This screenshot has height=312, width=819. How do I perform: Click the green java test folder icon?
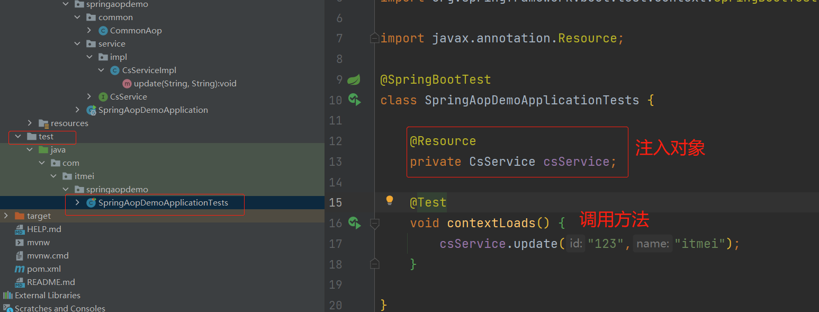click(x=43, y=150)
